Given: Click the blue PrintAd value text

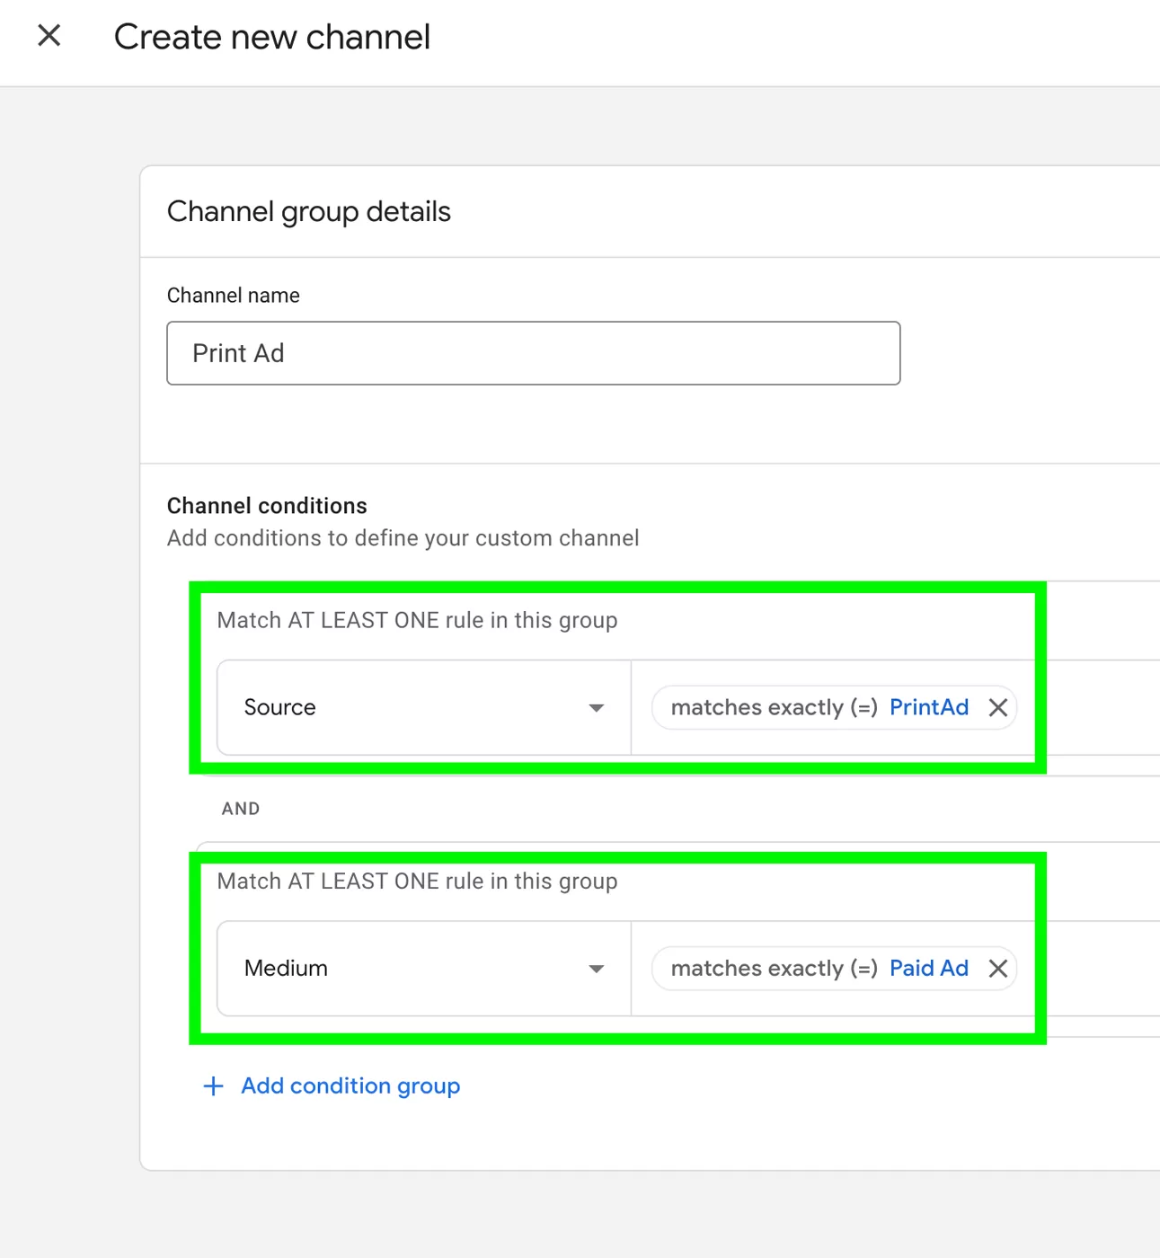Looking at the screenshot, I should (928, 708).
